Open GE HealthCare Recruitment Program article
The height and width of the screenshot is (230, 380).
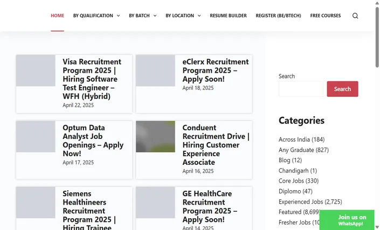pyautogui.click(x=210, y=206)
